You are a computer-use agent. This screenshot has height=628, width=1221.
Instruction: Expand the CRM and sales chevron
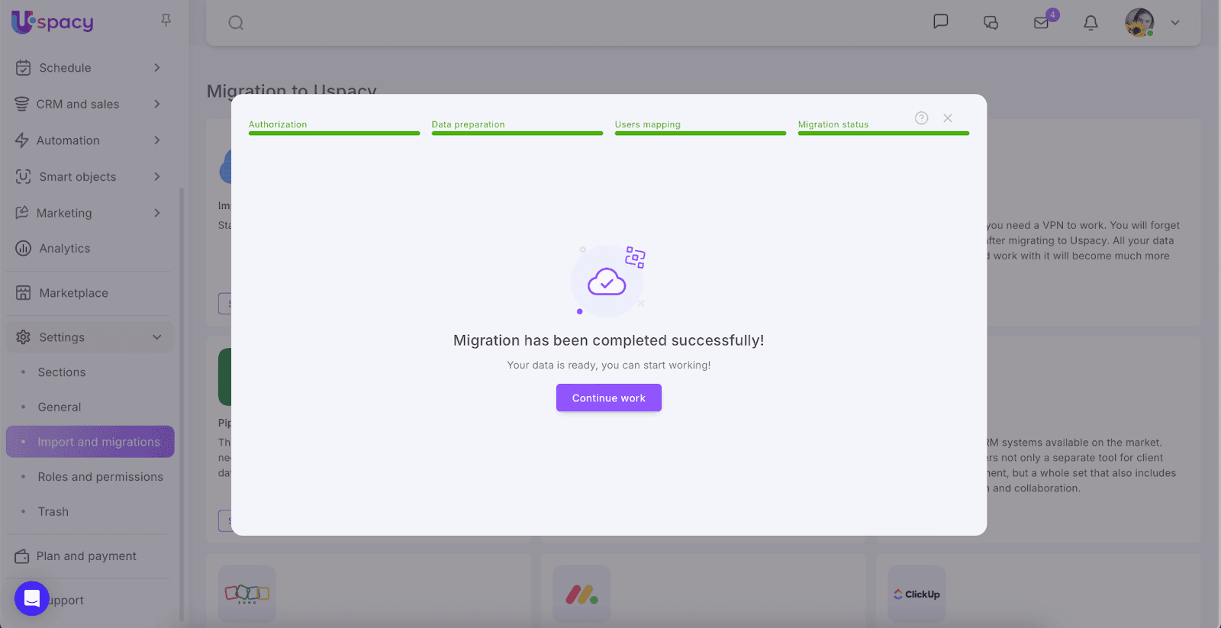[x=156, y=104]
